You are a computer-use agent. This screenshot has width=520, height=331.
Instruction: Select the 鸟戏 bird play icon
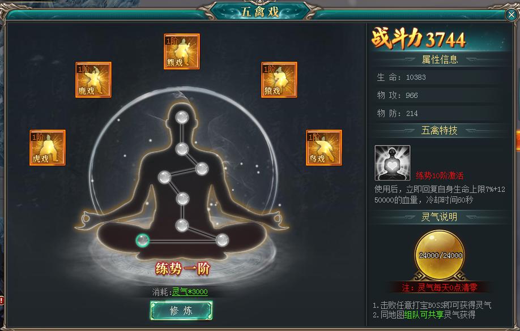323,148
